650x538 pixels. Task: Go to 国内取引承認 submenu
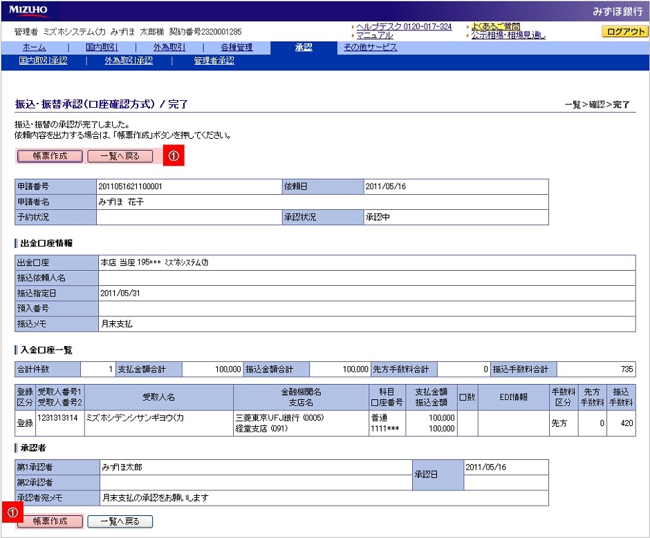43,61
